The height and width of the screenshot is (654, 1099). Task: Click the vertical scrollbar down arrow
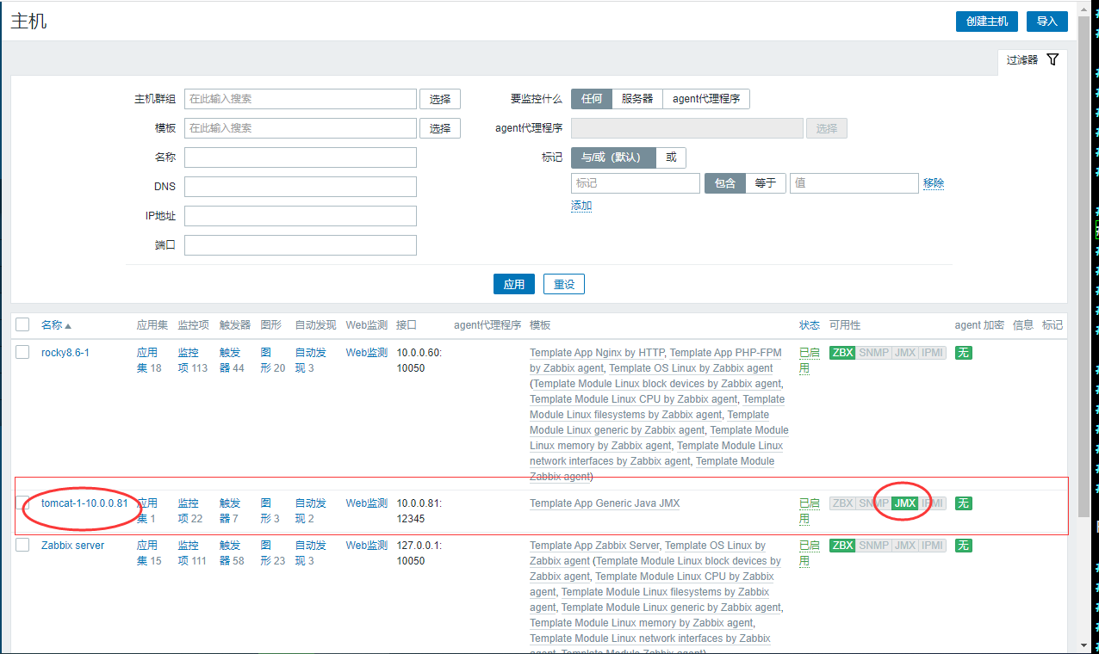coord(1083,645)
